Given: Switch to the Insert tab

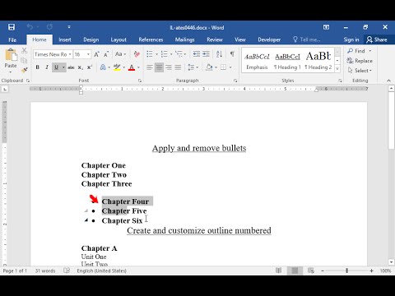Looking at the screenshot, I should (x=65, y=39).
